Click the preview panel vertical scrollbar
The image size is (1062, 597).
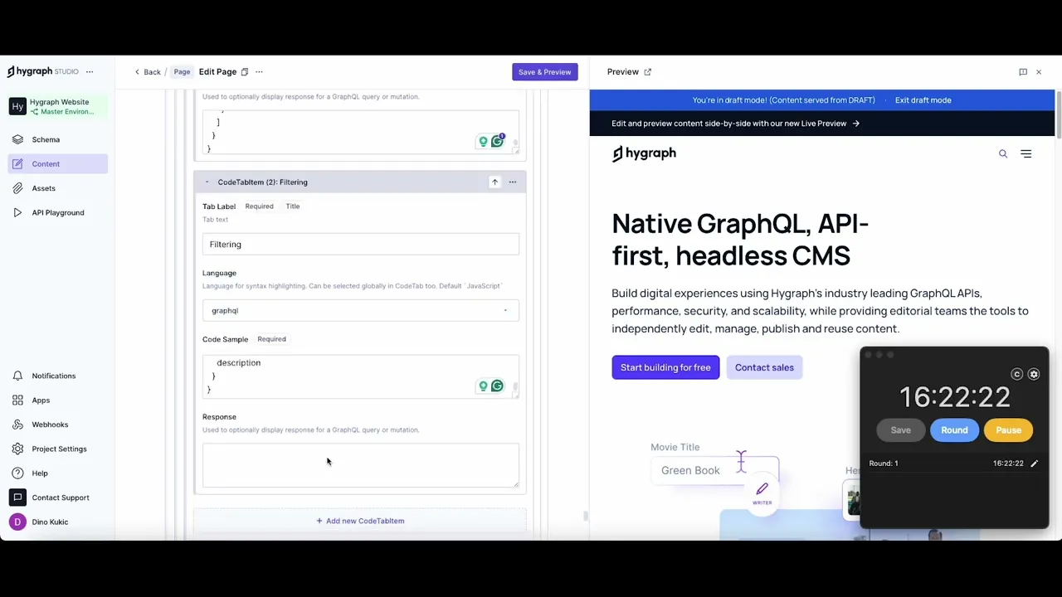(1058, 114)
